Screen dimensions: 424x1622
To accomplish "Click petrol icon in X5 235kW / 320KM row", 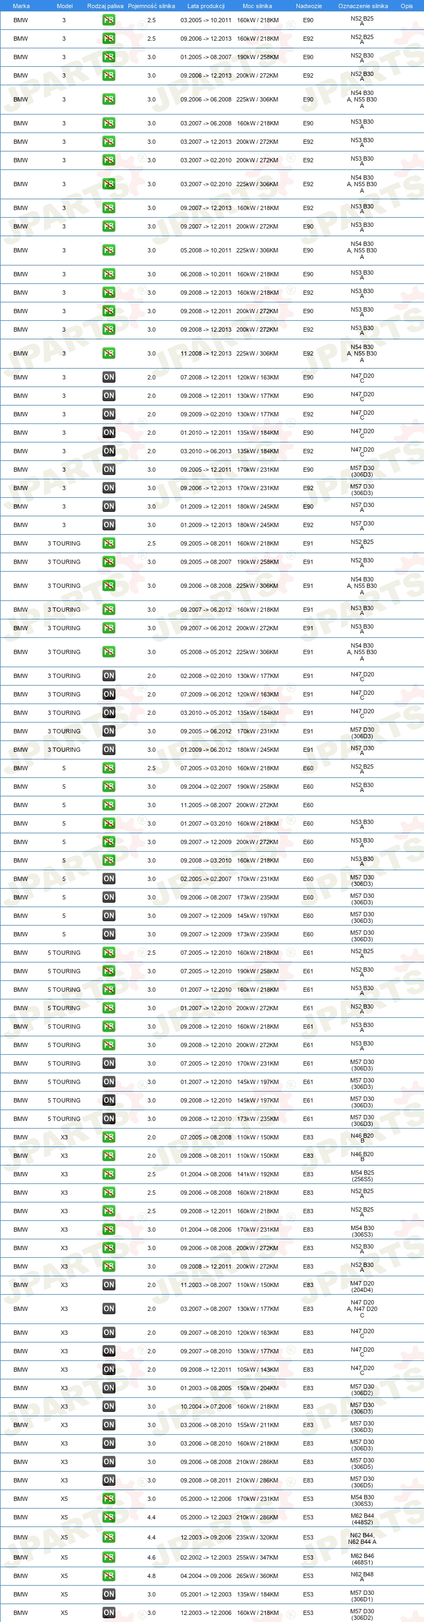I will 109,1537.
